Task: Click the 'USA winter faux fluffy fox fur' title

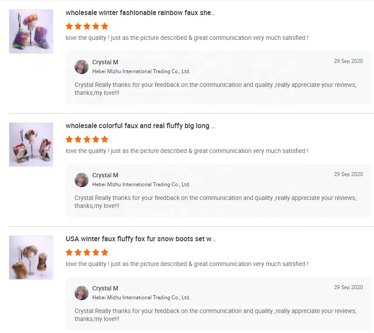Action: (141, 239)
